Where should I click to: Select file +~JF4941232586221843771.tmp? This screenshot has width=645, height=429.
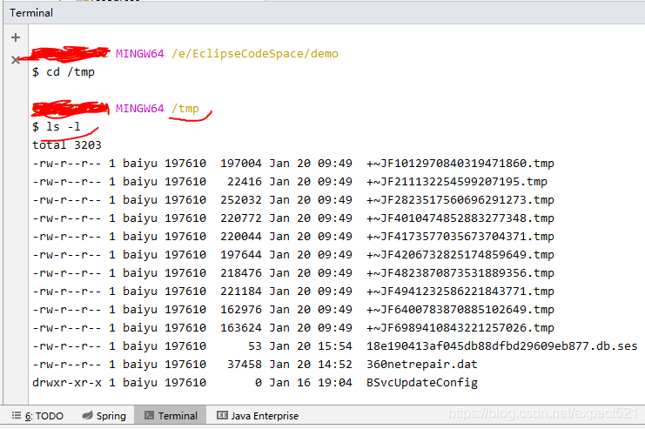pos(460,292)
